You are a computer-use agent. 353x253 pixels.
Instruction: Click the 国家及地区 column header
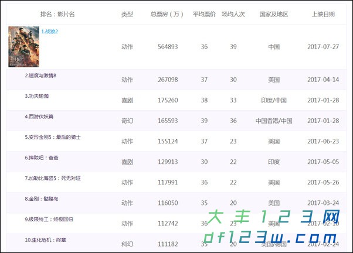coord(273,13)
